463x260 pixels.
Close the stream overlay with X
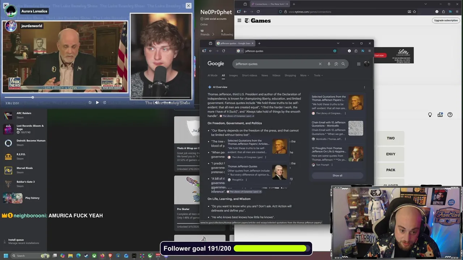188,6
